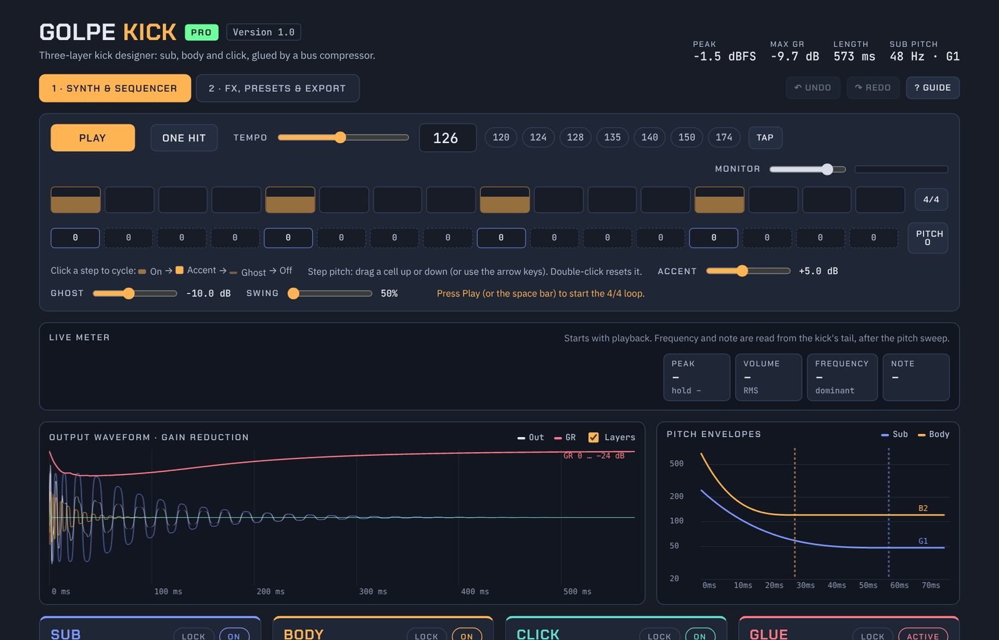Open the Guide help

pos(933,87)
